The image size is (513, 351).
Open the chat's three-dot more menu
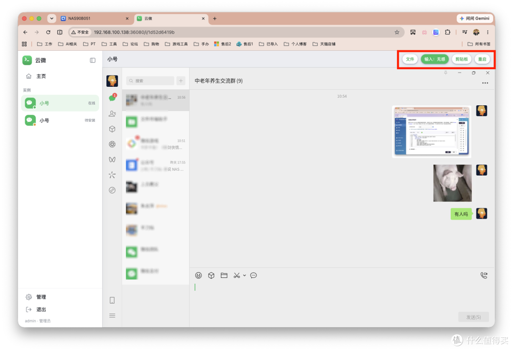[x=485, y=83]
